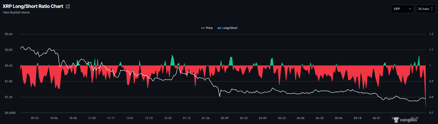The image size is (438, 124).
Task: Toggle the Long/Short legend series
Action: pyautogui.click(x=227, y=28)
